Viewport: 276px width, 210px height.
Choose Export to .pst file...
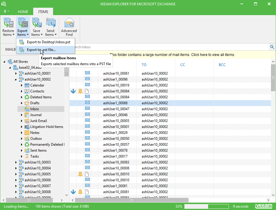click(46, 50)
